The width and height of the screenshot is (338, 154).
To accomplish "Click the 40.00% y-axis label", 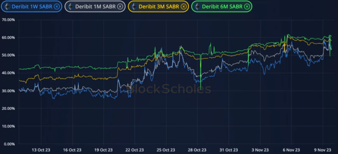I will pos(8,73).
